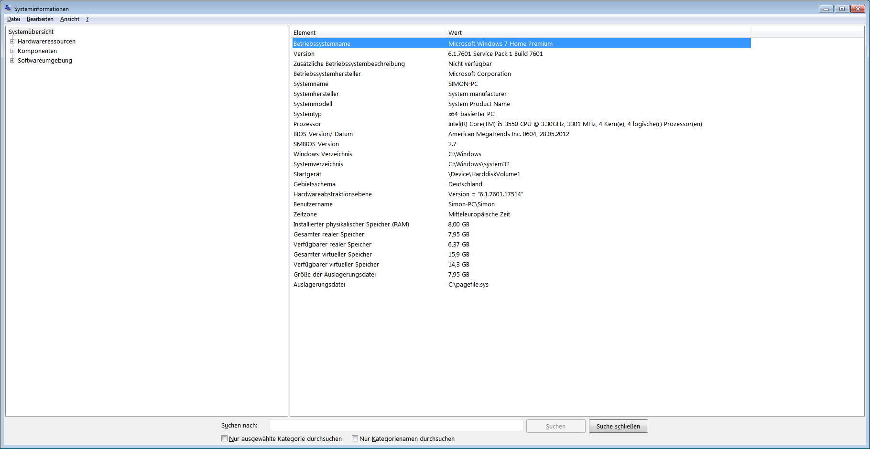Open the Datei menu
This screenshot has width=870, height=449.
point(13,19)
